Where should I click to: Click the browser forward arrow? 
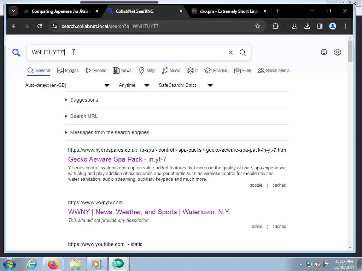pos(27,26)
